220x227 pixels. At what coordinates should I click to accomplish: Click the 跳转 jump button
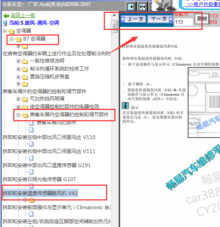click(x=202, y=19)
